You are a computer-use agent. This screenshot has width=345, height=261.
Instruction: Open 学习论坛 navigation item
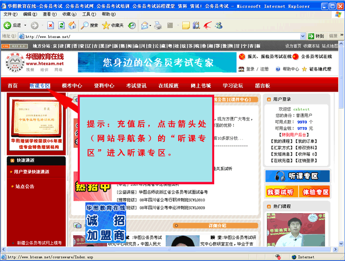pos(233,86)
